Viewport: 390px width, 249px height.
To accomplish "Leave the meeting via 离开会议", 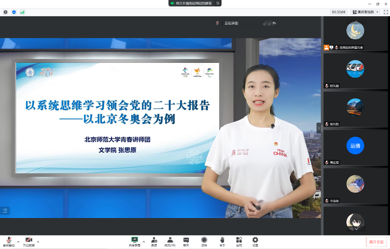I will 376,241.
